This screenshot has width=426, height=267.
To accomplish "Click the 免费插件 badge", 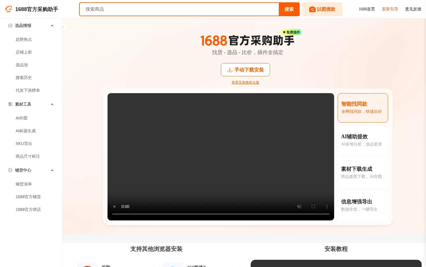I will click(x=291, y=32).
